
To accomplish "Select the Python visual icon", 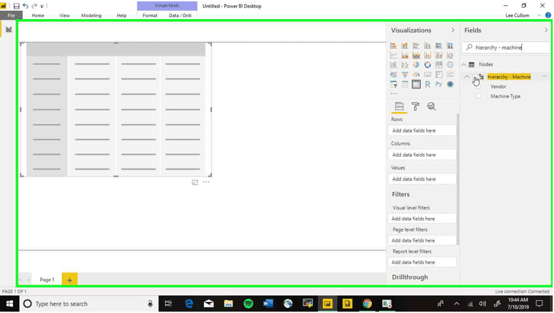I will point(438,84).
